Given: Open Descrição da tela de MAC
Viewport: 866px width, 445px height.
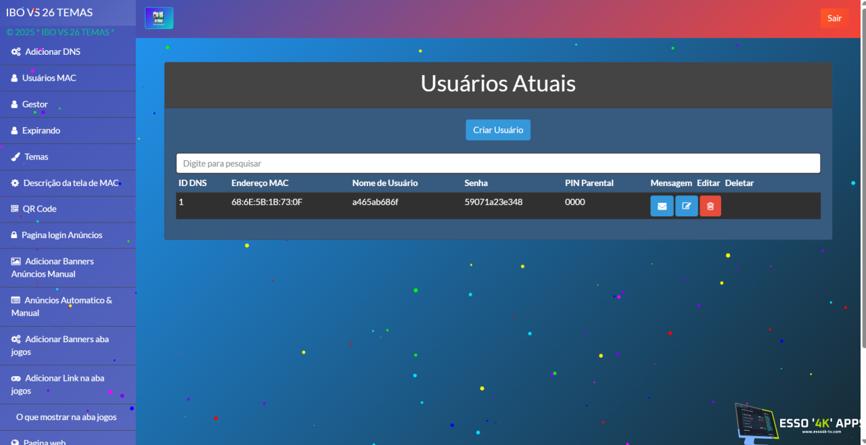Looking at the screenshot, I should pyautogui.click(x=71, y=183).
